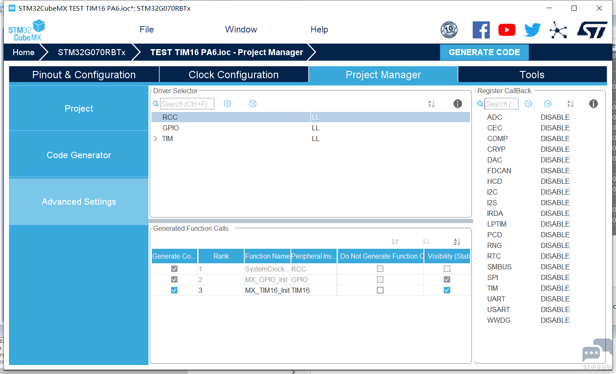Focus the Driver Selector search field
The width and height of the screenshot is (616, 374).
click(187, 104)
